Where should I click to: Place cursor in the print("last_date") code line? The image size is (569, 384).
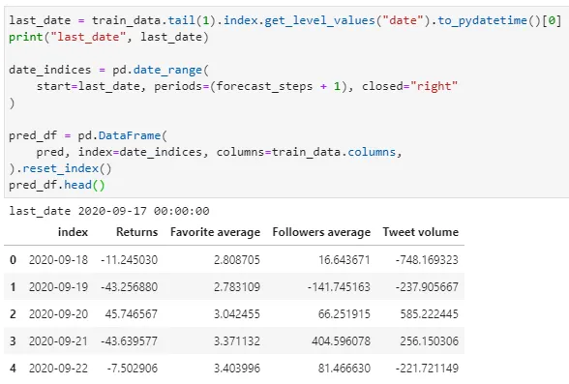(108, 37)
